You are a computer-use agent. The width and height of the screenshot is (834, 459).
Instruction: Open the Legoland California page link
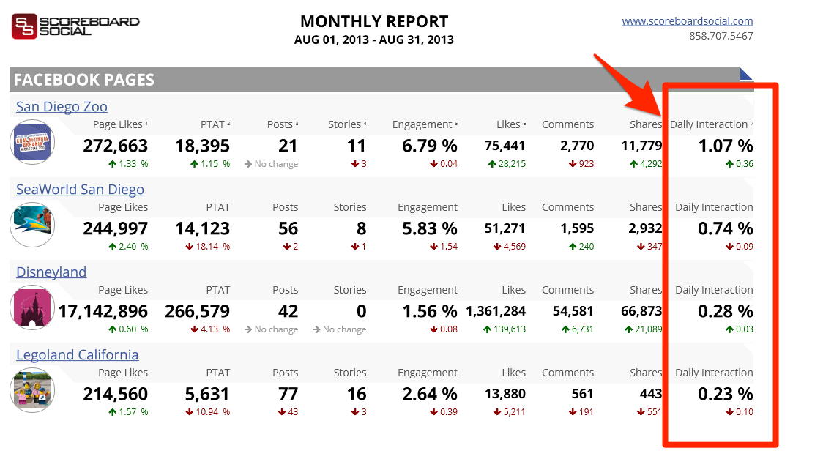77,355
